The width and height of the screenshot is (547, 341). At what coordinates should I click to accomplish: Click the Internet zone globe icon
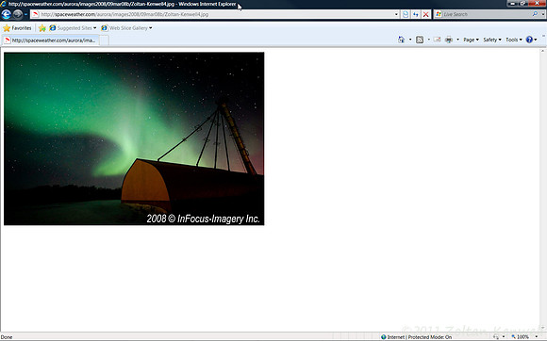[x=384, y=337]
